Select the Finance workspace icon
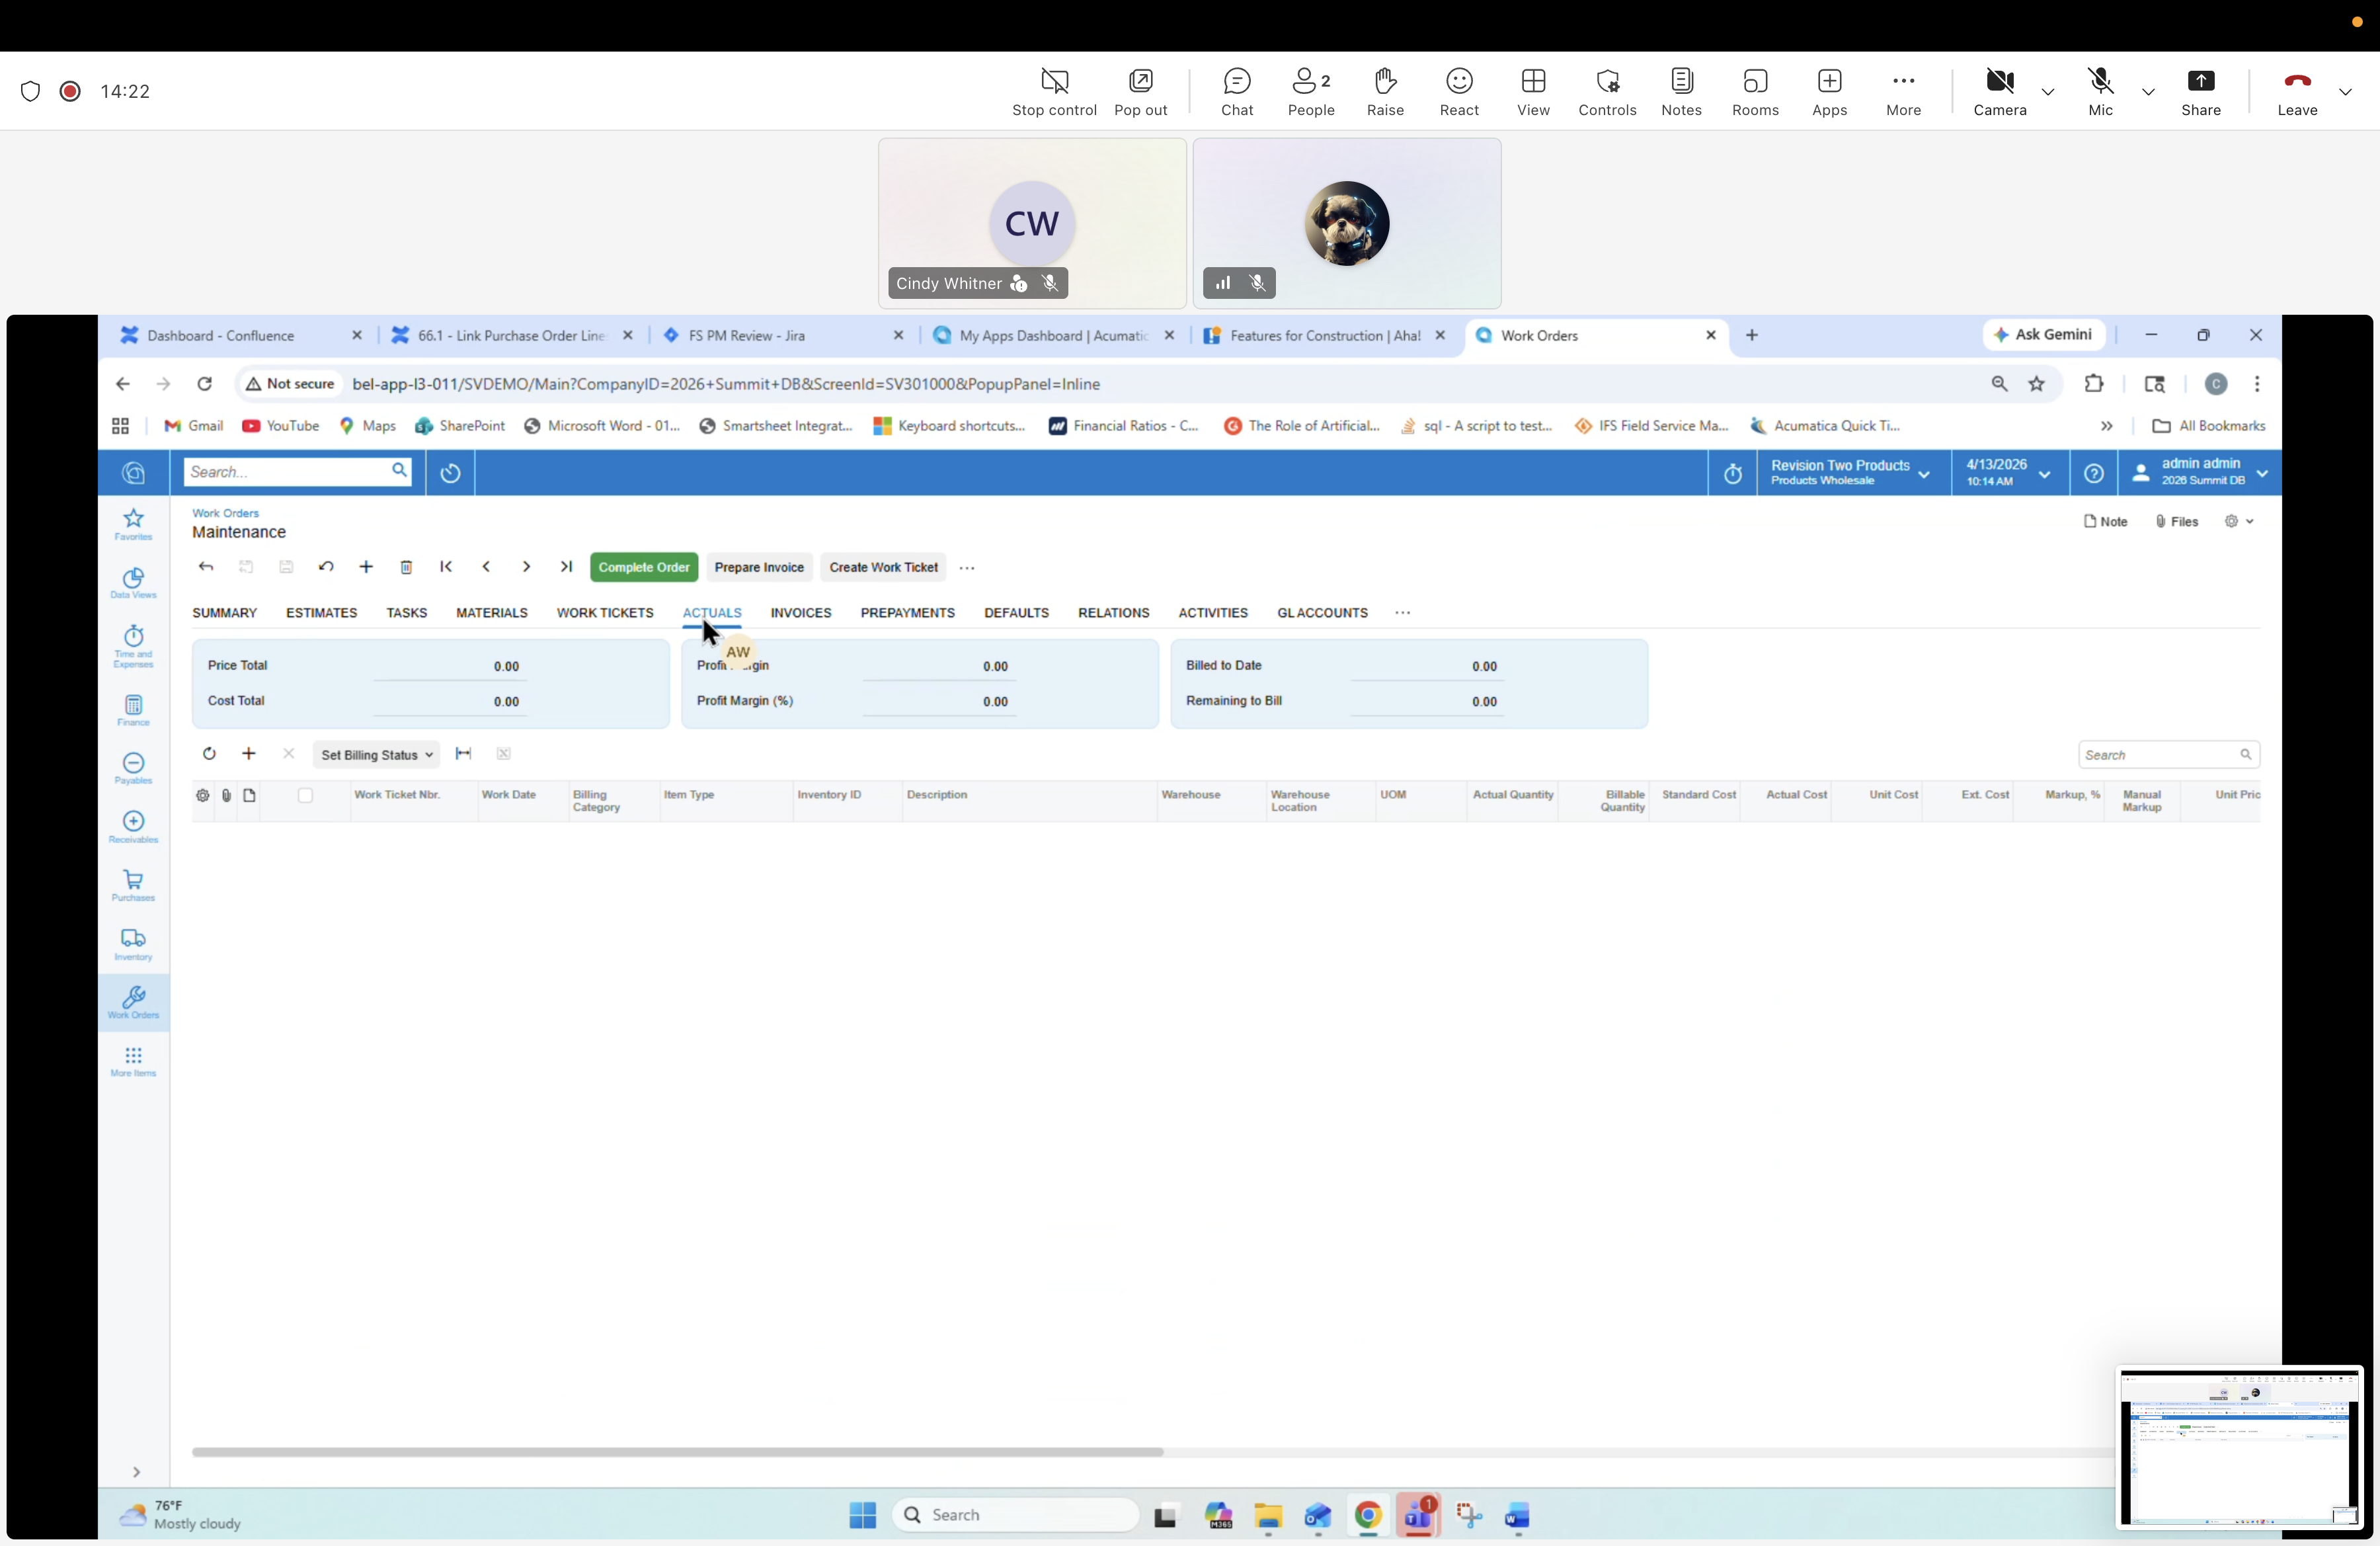Screen dimensions: 2380x1546 pos(133,709)
